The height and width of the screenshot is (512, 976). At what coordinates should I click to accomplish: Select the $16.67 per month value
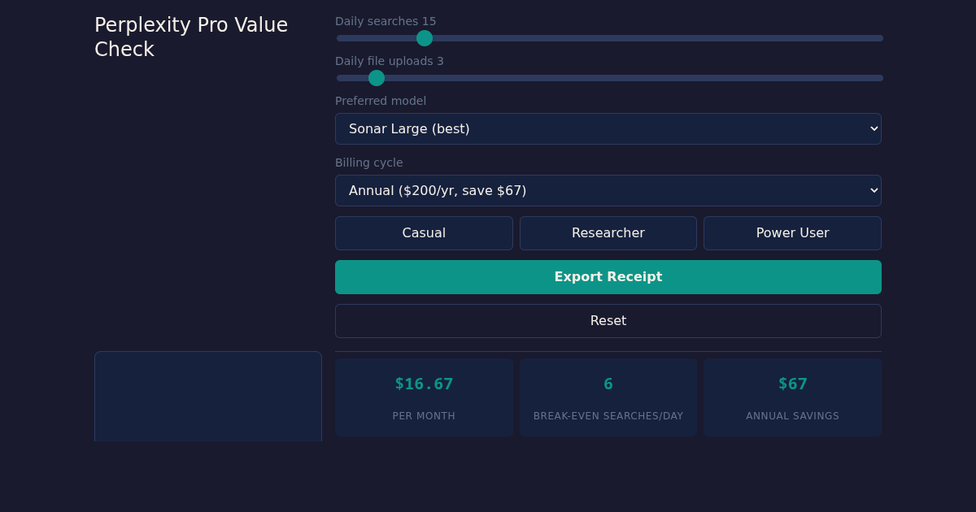[424, 384]
